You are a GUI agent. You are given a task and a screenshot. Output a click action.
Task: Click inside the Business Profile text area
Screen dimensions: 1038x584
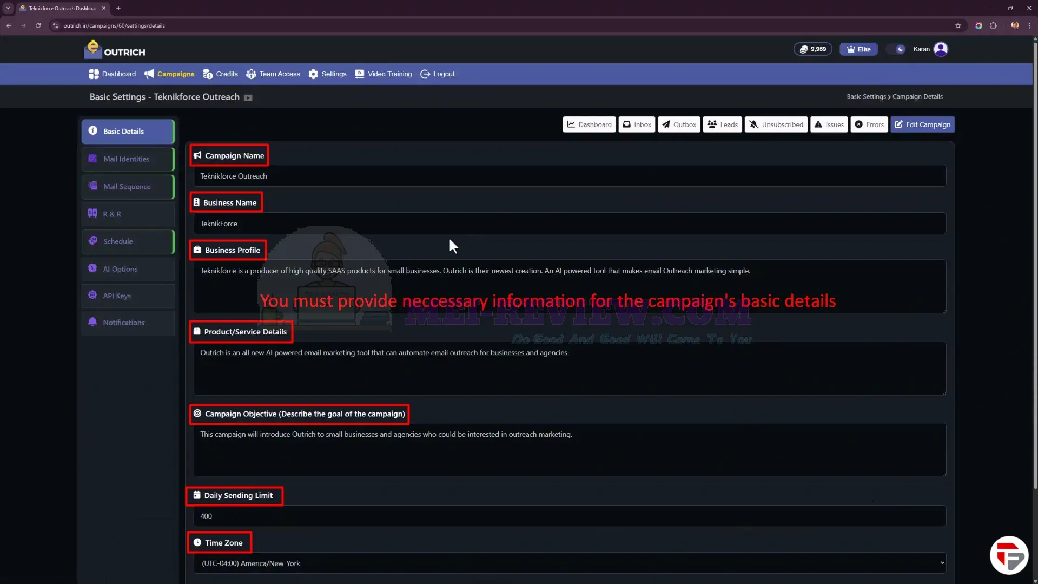pyautogui.click(x=570, y=286)
